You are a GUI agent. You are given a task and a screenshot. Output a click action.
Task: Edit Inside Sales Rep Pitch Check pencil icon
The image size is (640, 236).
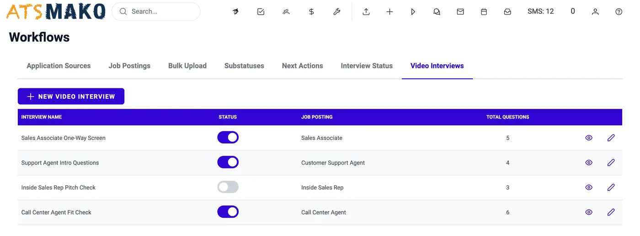tap(611, 187)
